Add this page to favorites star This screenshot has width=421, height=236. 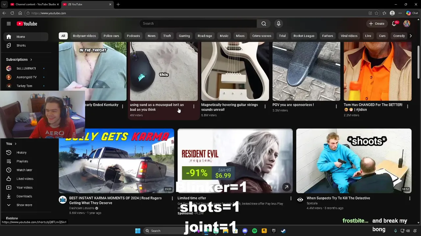point(377,13)
